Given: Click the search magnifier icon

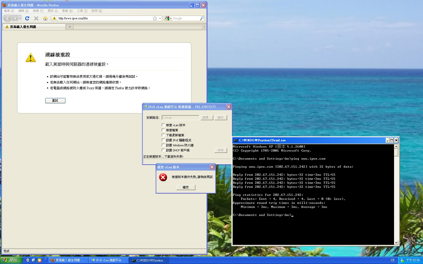Looking at the screenshot, I should click(x=202, y=18).
